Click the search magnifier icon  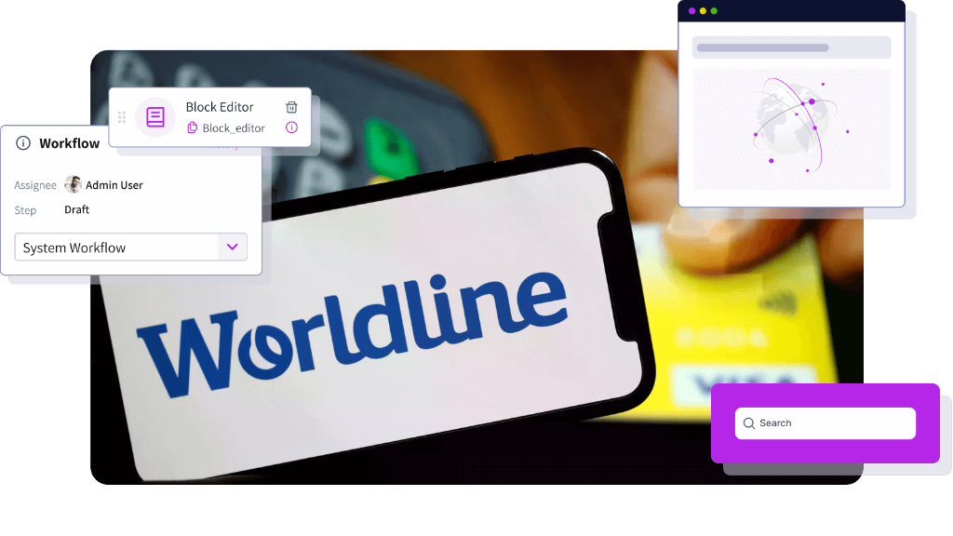pos(749,423)
